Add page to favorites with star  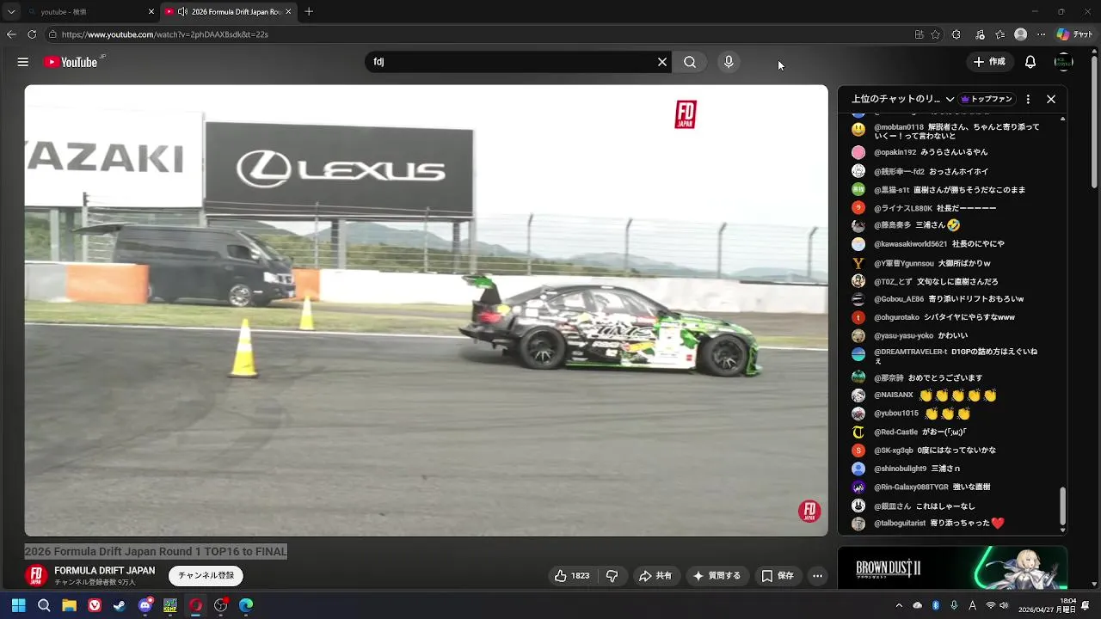[x=936, y=34]
